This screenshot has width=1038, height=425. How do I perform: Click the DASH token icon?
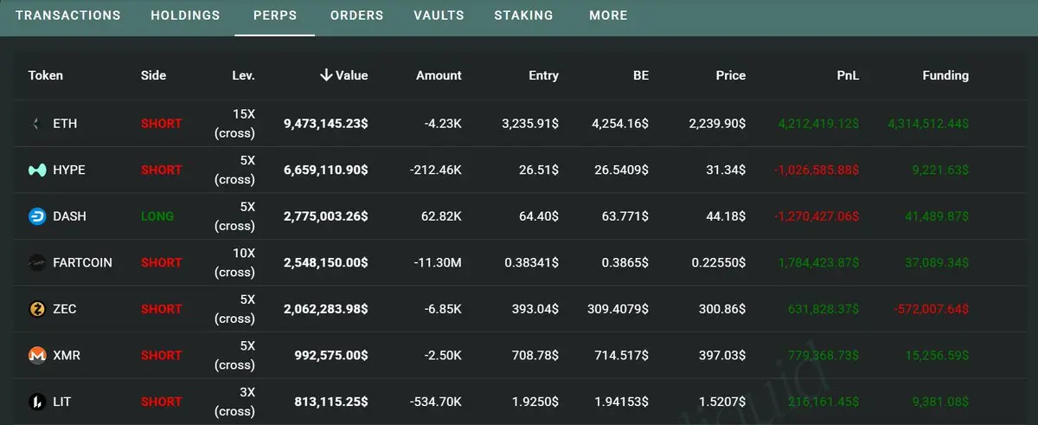pos(37,216)
